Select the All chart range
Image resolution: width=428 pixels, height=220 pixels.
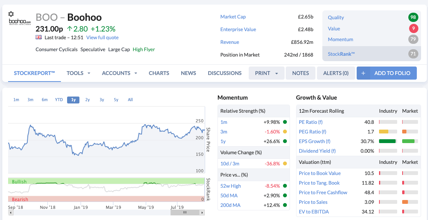pos(130,100)
